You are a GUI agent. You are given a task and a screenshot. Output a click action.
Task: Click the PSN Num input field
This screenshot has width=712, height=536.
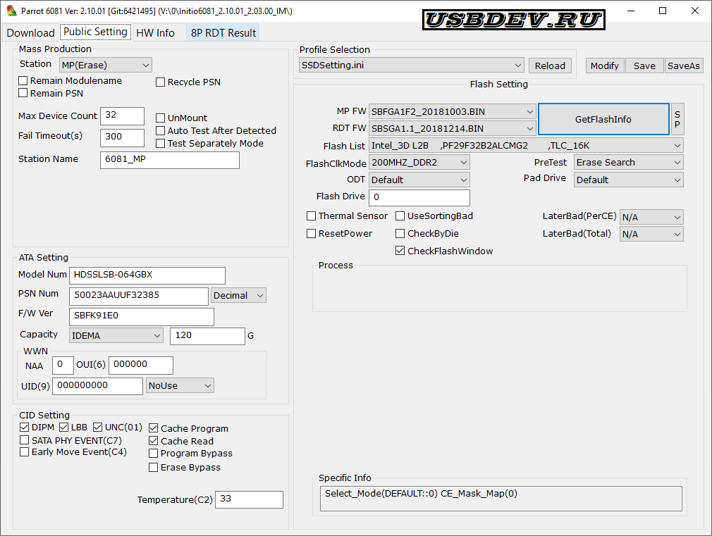[x=138, y=296]
